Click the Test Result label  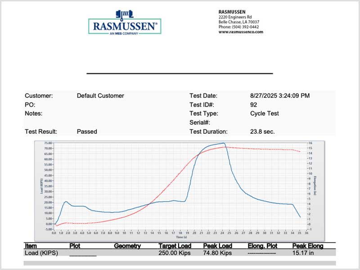point(40,131)
